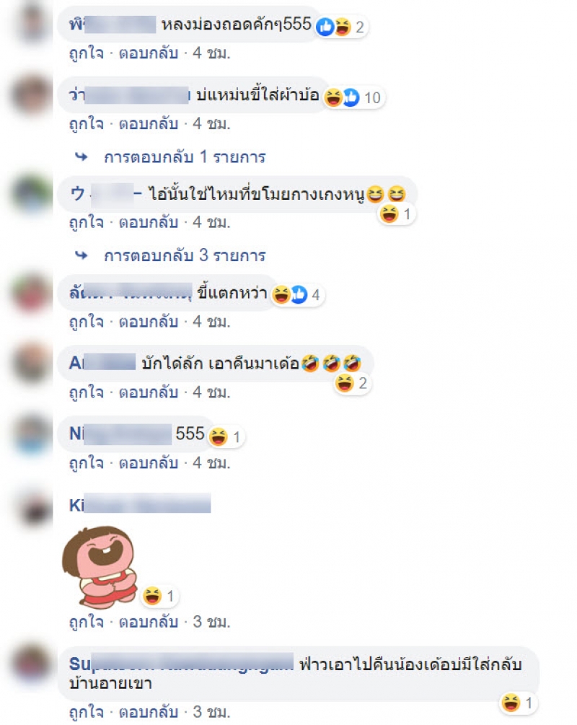Open blurred commenter name starting with Ki
This screenshot has width=577, height=725.
point(140,504)
